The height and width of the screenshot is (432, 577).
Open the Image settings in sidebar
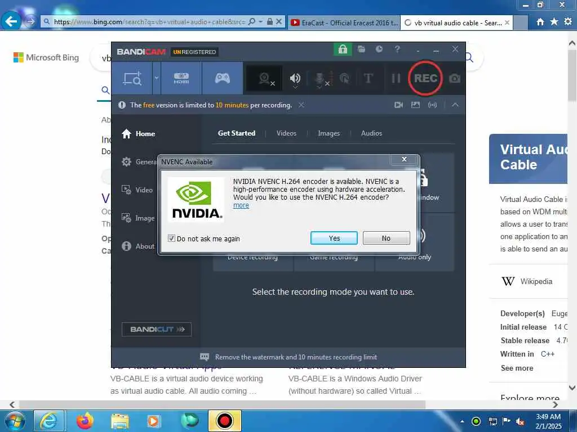[138, 218]
